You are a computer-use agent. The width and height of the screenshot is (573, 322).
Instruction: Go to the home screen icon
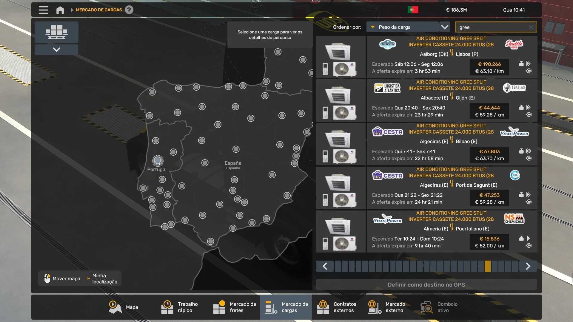(60, 10)
